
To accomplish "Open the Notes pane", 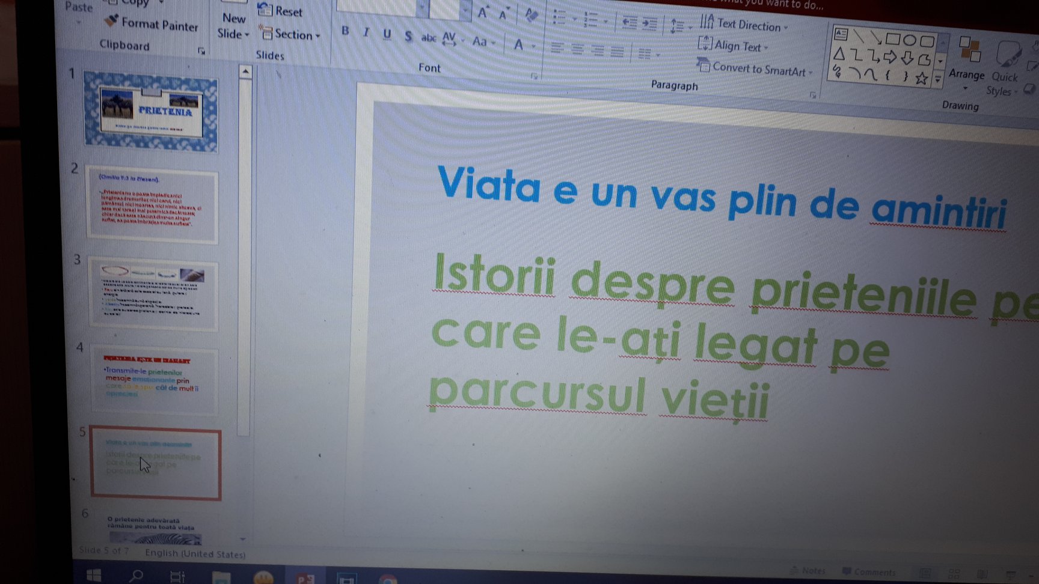I will [808, 571].
